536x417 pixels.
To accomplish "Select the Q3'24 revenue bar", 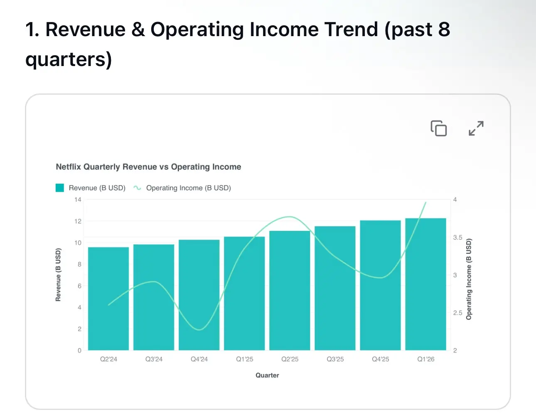I will click(154, 297).
